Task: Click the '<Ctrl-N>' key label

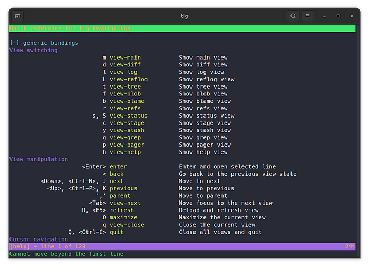Action: point(82,181)
